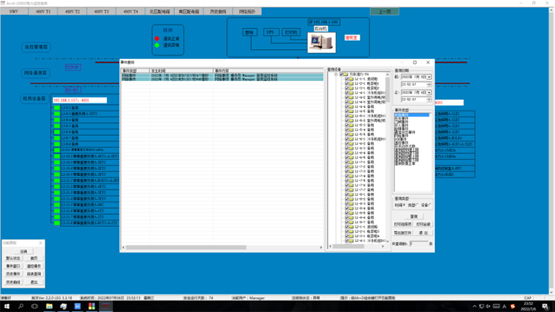Click the UPS device box

click(270, 32)
